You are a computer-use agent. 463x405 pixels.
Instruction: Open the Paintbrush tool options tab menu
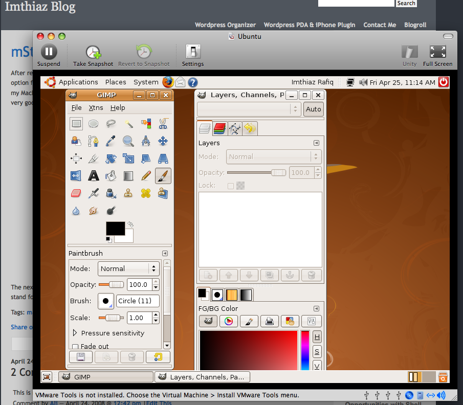point(165,253)
